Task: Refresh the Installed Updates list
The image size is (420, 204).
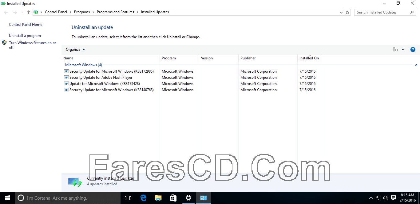Action: [x=347, y=12]
